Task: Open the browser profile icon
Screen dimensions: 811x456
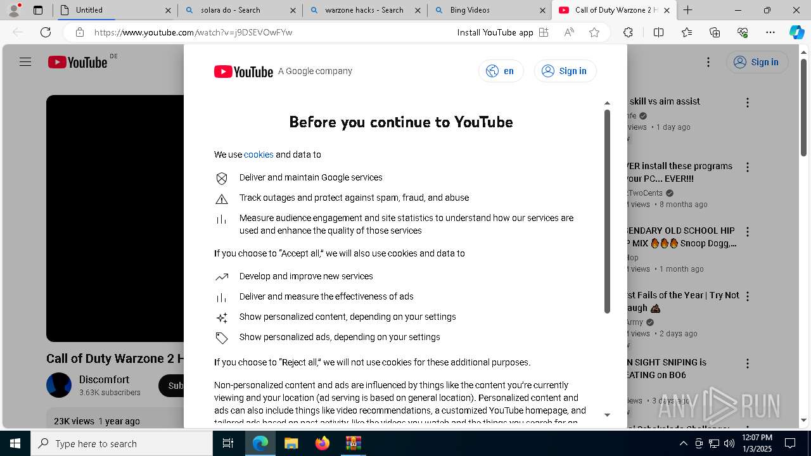Action: 14,10
